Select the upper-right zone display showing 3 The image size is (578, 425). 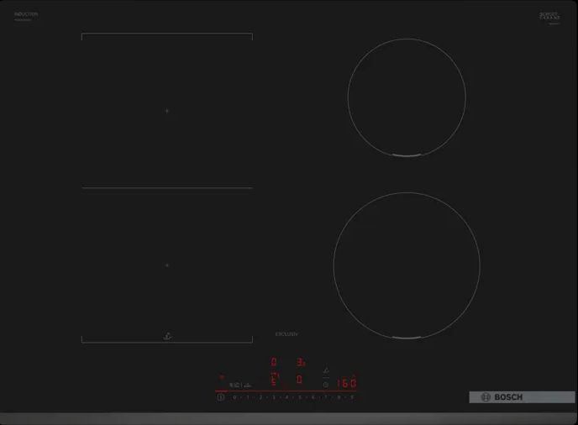[x=300, y=363]
